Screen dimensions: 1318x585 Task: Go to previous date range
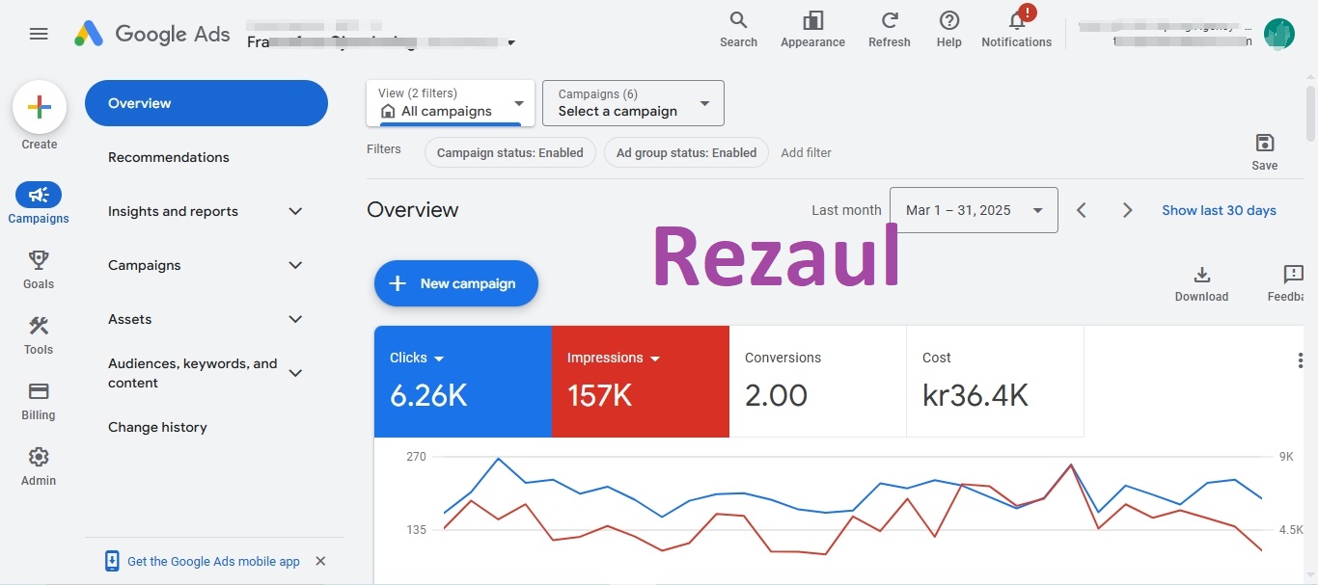[x=1082, y=210]
